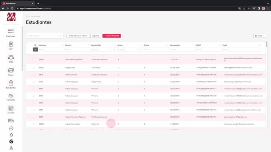This screenshot has height=152, width=271.
Task: Select the checkbox for Abigail Lara row
Action: click(33, 67)
